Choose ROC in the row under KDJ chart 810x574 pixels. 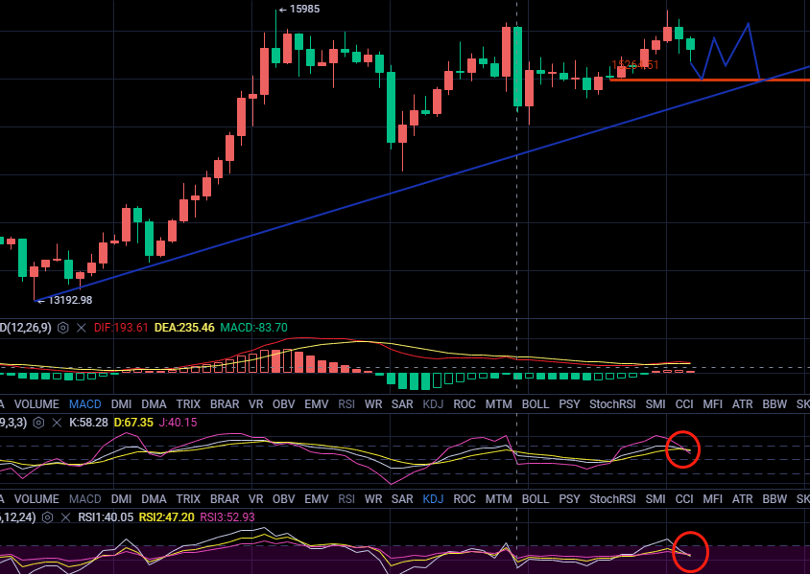point(465,499)
